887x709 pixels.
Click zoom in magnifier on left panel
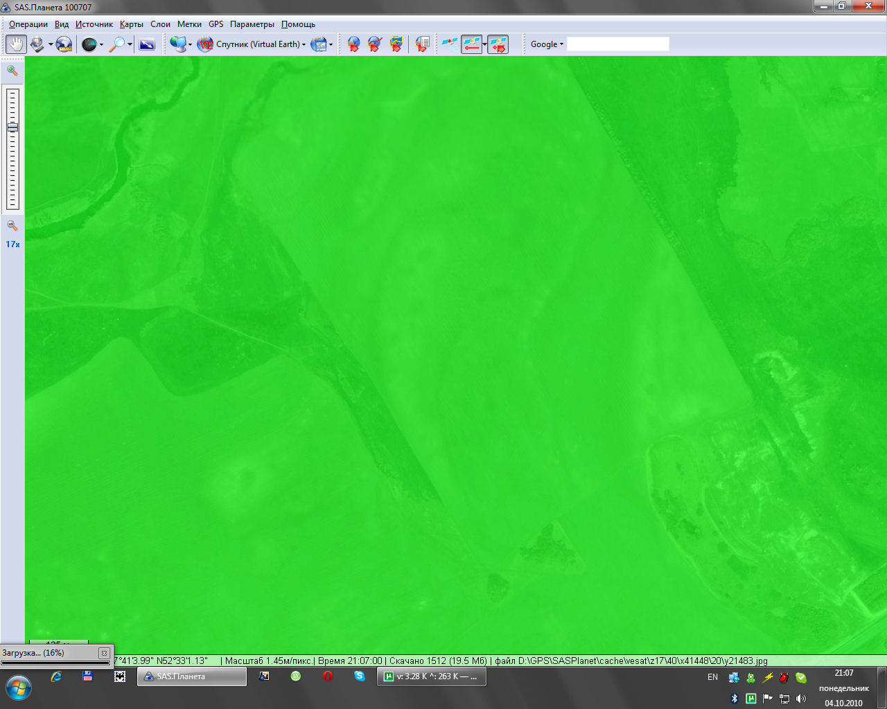(x=12, y=70)
